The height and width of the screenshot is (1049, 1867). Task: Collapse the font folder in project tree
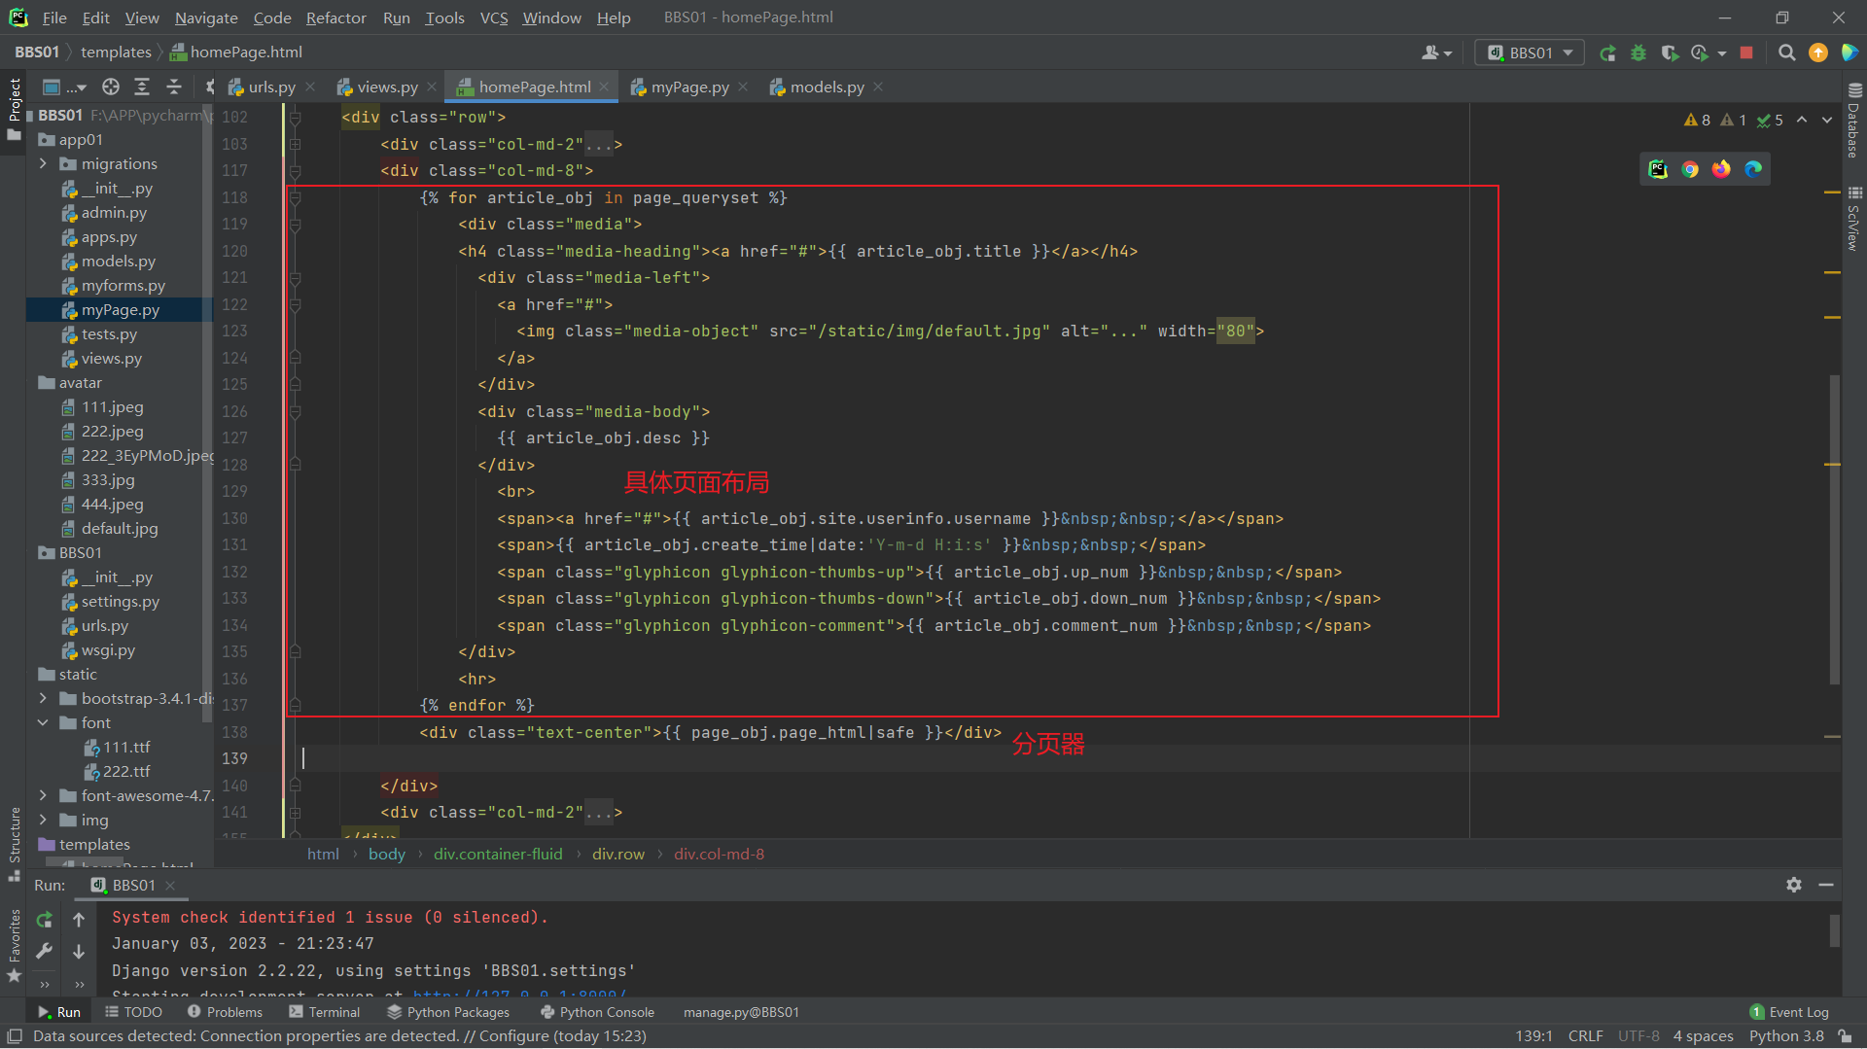[43, 722]
